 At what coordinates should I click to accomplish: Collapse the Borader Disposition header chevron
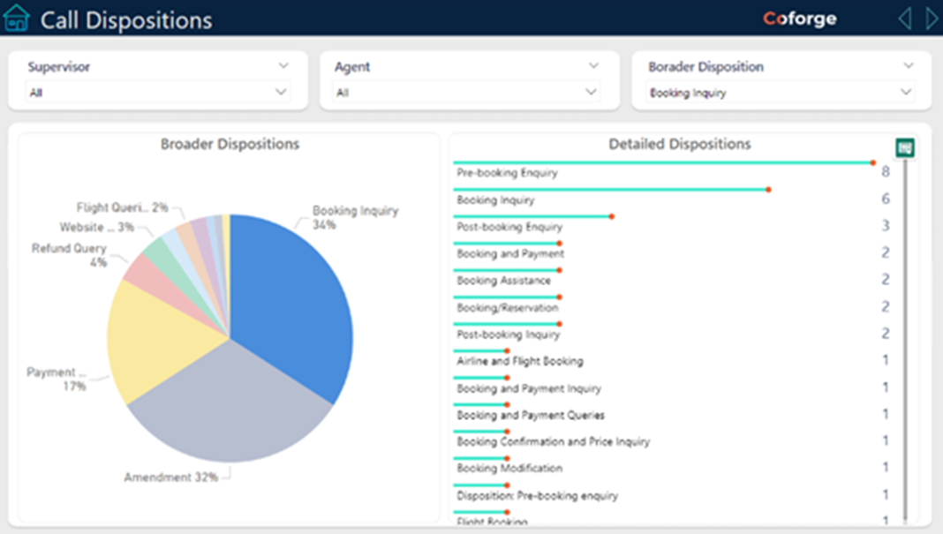pyautogui.click(x=909, y=65)
